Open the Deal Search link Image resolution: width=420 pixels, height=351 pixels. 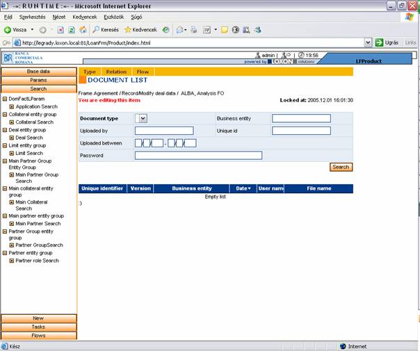click(x=29, y=138)
